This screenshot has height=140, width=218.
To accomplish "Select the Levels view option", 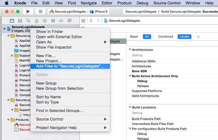I will click(184, 37).
